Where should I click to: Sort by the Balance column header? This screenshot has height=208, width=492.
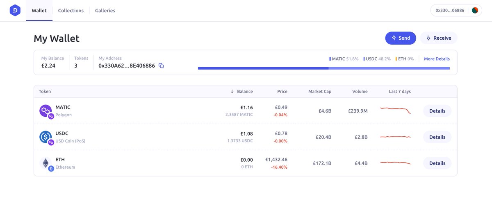[x=241, y=91]
